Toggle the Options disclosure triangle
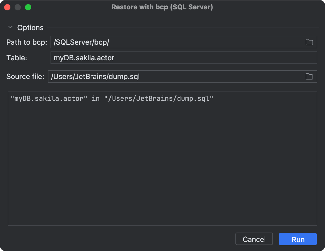This screenshot has width=325, height=251. point(10,27)
